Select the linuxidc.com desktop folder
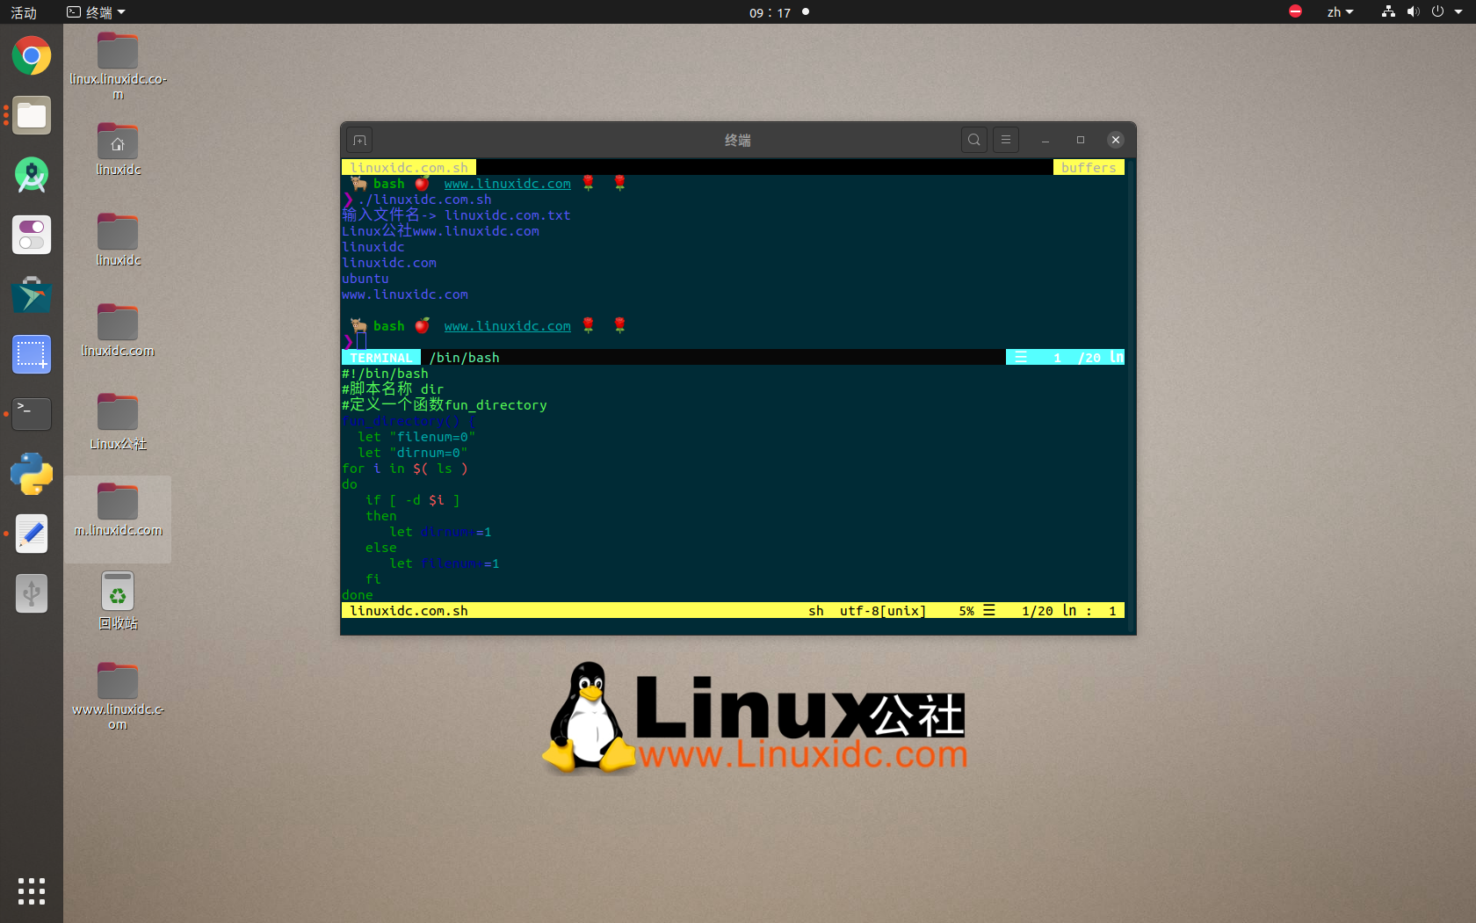The width and height of the screenshot is (1476, 923). point(118,331)
